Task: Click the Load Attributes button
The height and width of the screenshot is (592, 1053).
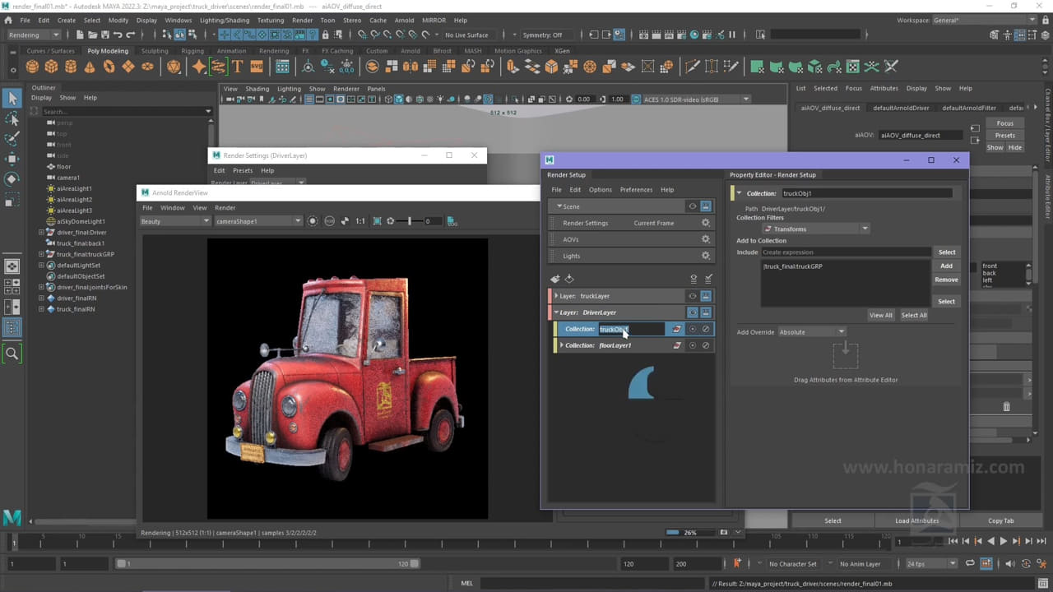Action: click(917, 520)
